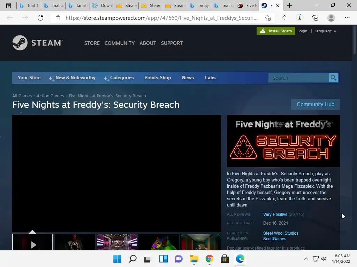Image resolution: width=357 pixels, height=267 pixels.
Task: Click the Action Games breadcrumb
Action: (50, 96)
